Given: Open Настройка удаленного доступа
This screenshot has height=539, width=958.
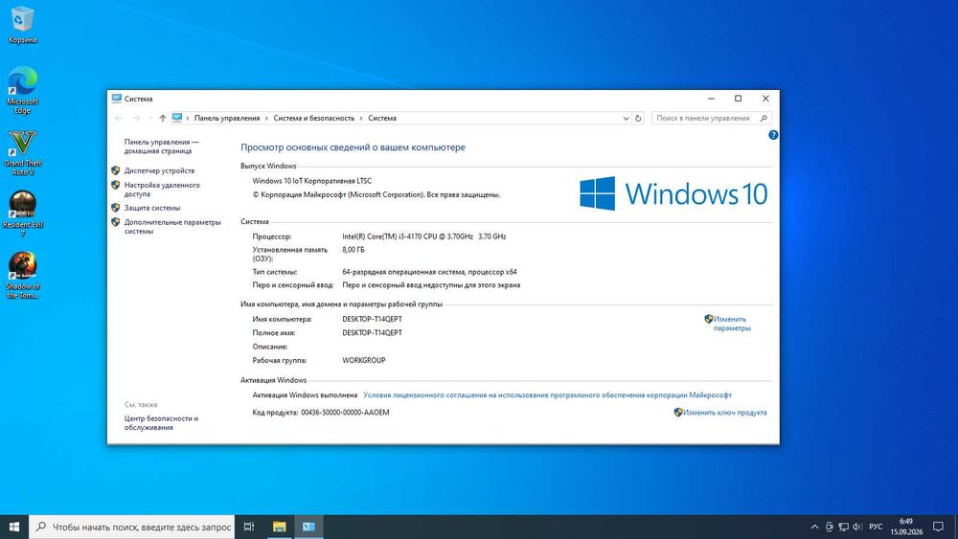Looking at the screenshot, I should point(162,190).
